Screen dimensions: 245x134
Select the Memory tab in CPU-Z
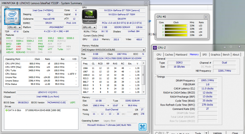(x=194, y=54)
